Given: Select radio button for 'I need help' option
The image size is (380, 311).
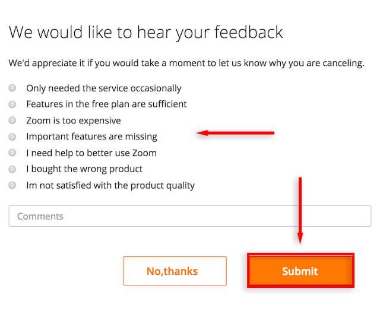Looking at the screenshot, I should 12,153.
